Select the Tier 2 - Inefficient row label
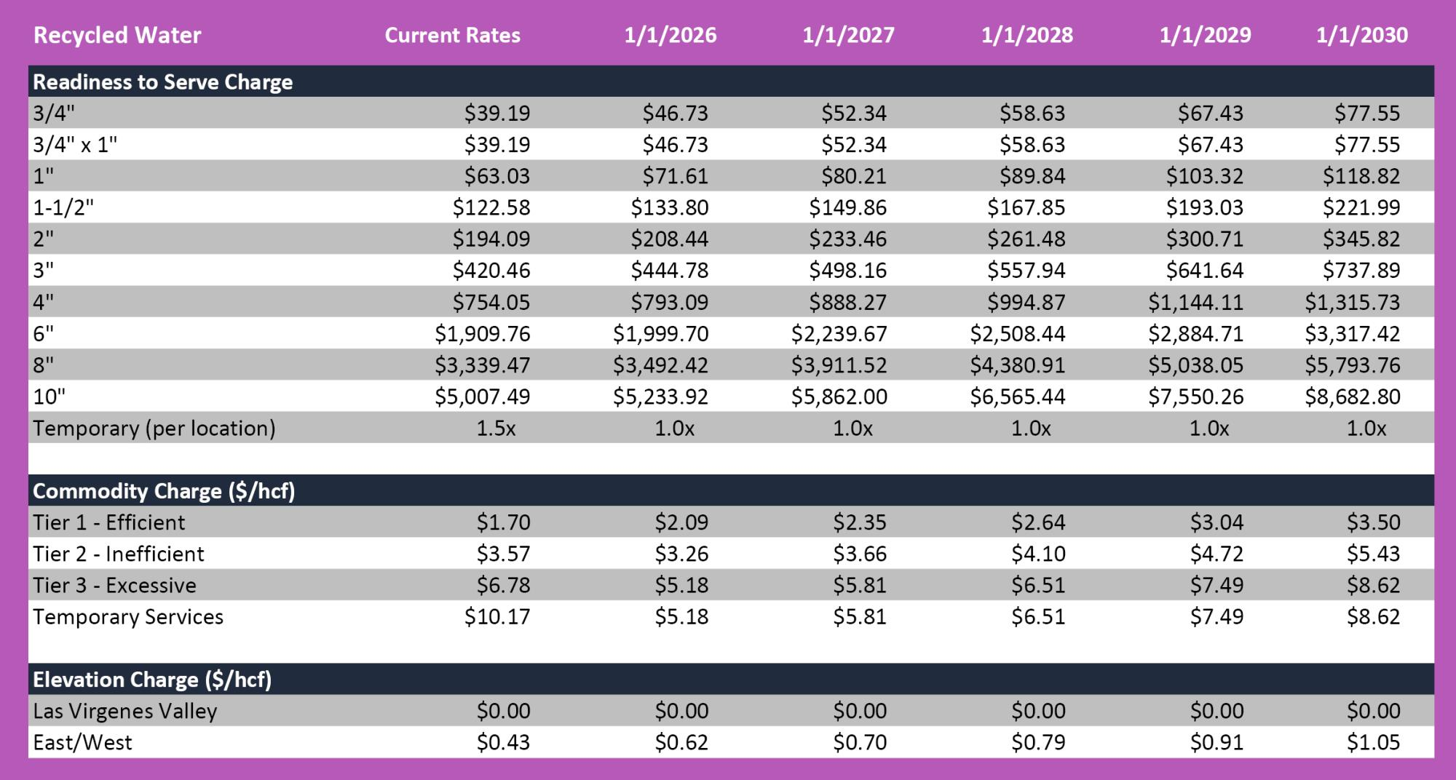Screen dimensions: 1456x780 point(119,554)
